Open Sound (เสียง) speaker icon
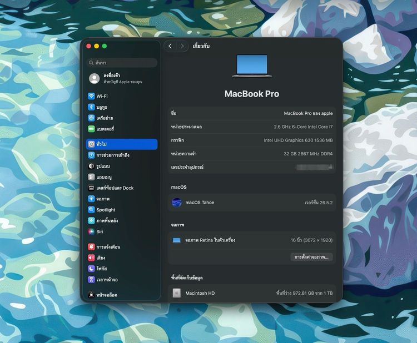The height and width of the screenshot is (343, 417). point(91,258)
